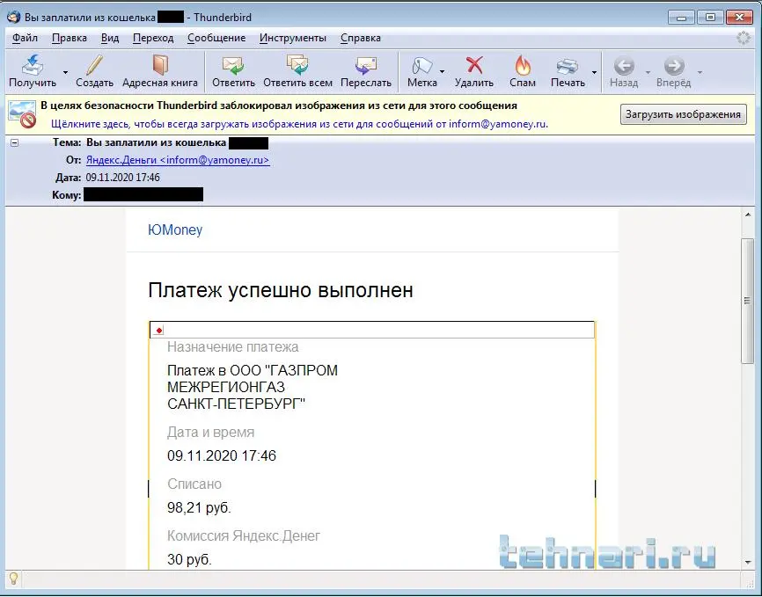The width and height of the screenshot is (762, 597).
Task: Open the Правка menu
Action: [x=70, y=38]
